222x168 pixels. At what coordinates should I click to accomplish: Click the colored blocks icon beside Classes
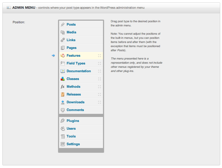coord(62,79)
